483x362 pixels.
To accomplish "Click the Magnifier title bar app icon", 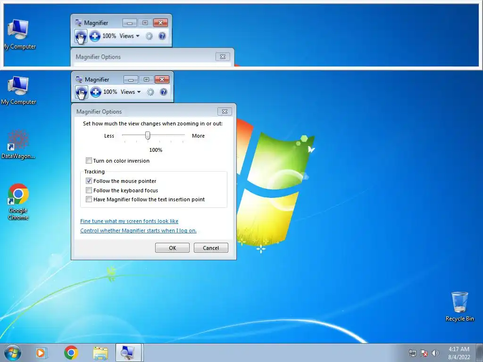I will pos(79,79).
